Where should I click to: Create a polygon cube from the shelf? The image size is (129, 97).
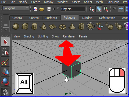click(x=25, y=26)
